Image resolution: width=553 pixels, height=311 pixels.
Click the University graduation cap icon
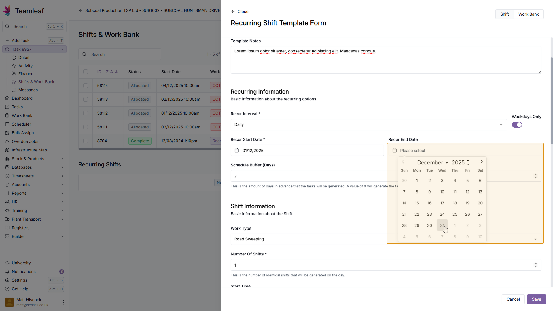click(7, 263)
